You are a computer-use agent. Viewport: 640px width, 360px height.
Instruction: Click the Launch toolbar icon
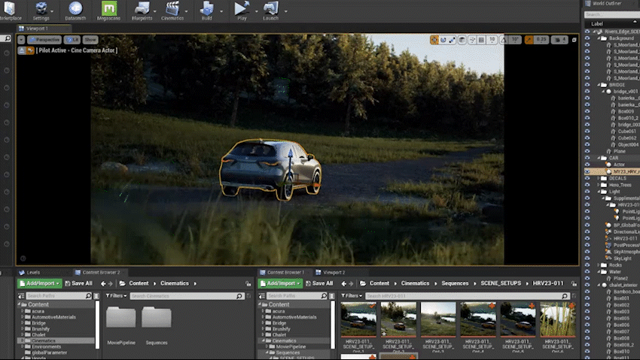(x=270, y=10)
